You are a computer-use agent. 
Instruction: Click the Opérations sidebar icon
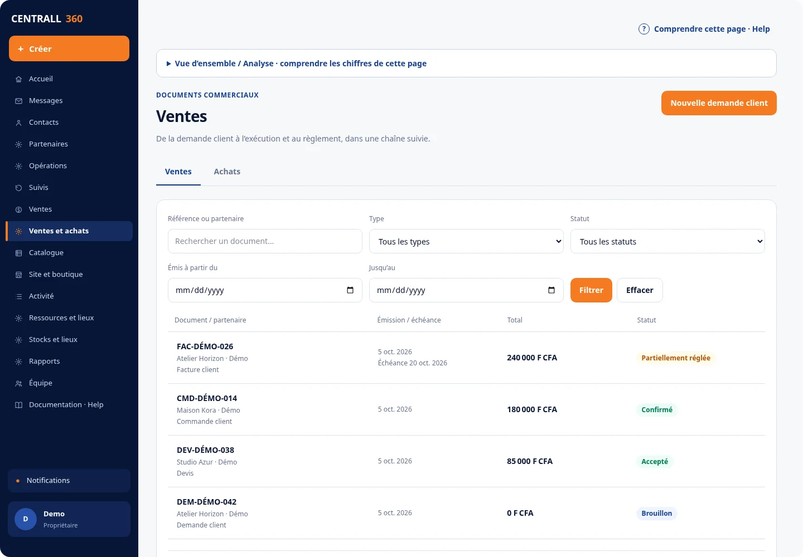[x=18, y=166]
